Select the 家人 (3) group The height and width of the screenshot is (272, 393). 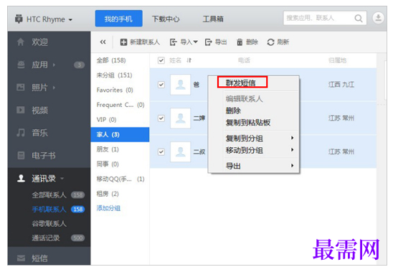120,134
